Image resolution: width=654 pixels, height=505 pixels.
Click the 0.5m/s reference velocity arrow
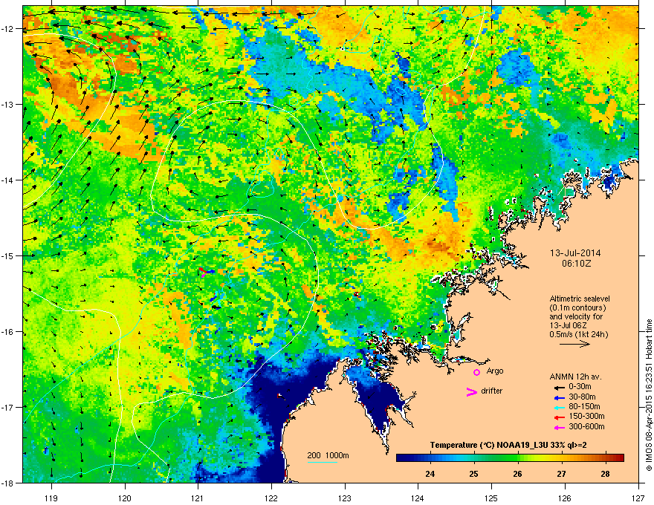574,344
